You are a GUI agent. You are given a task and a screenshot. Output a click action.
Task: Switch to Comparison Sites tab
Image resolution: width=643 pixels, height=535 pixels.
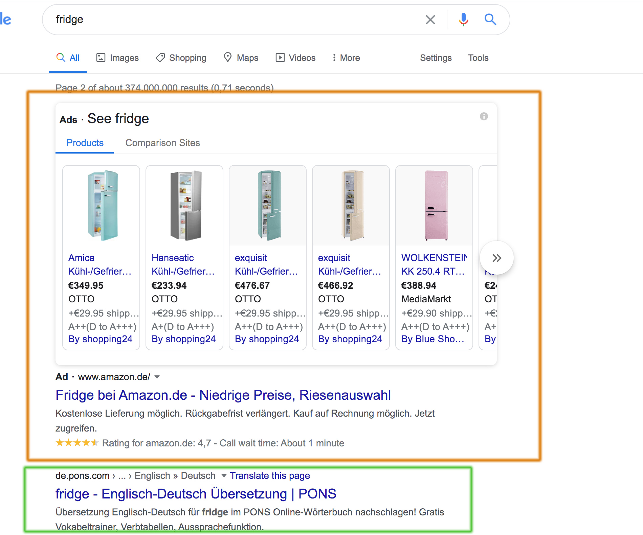162,143
